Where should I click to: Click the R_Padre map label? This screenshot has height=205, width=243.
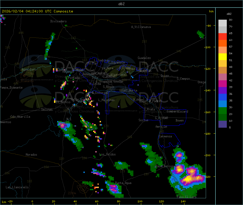155,101
